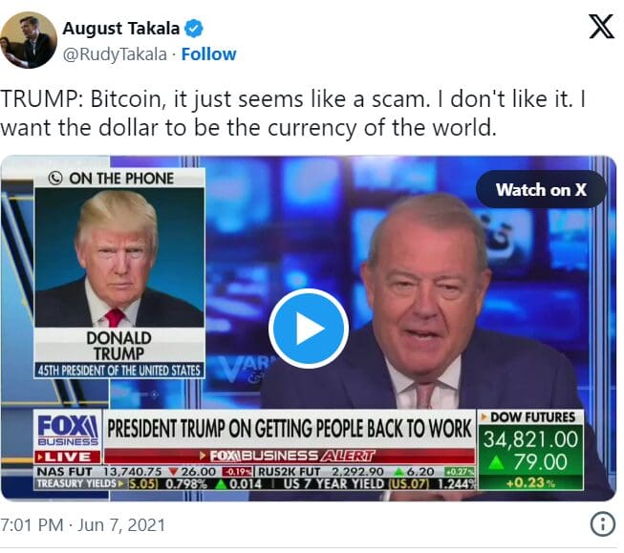Click the X logo icon

[x=601, y=26]
